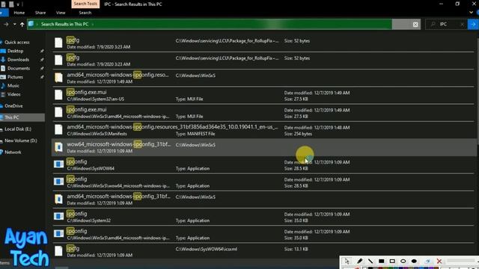
Task: Open Desktop in the navigation pane
Action: tap(15, 51)
